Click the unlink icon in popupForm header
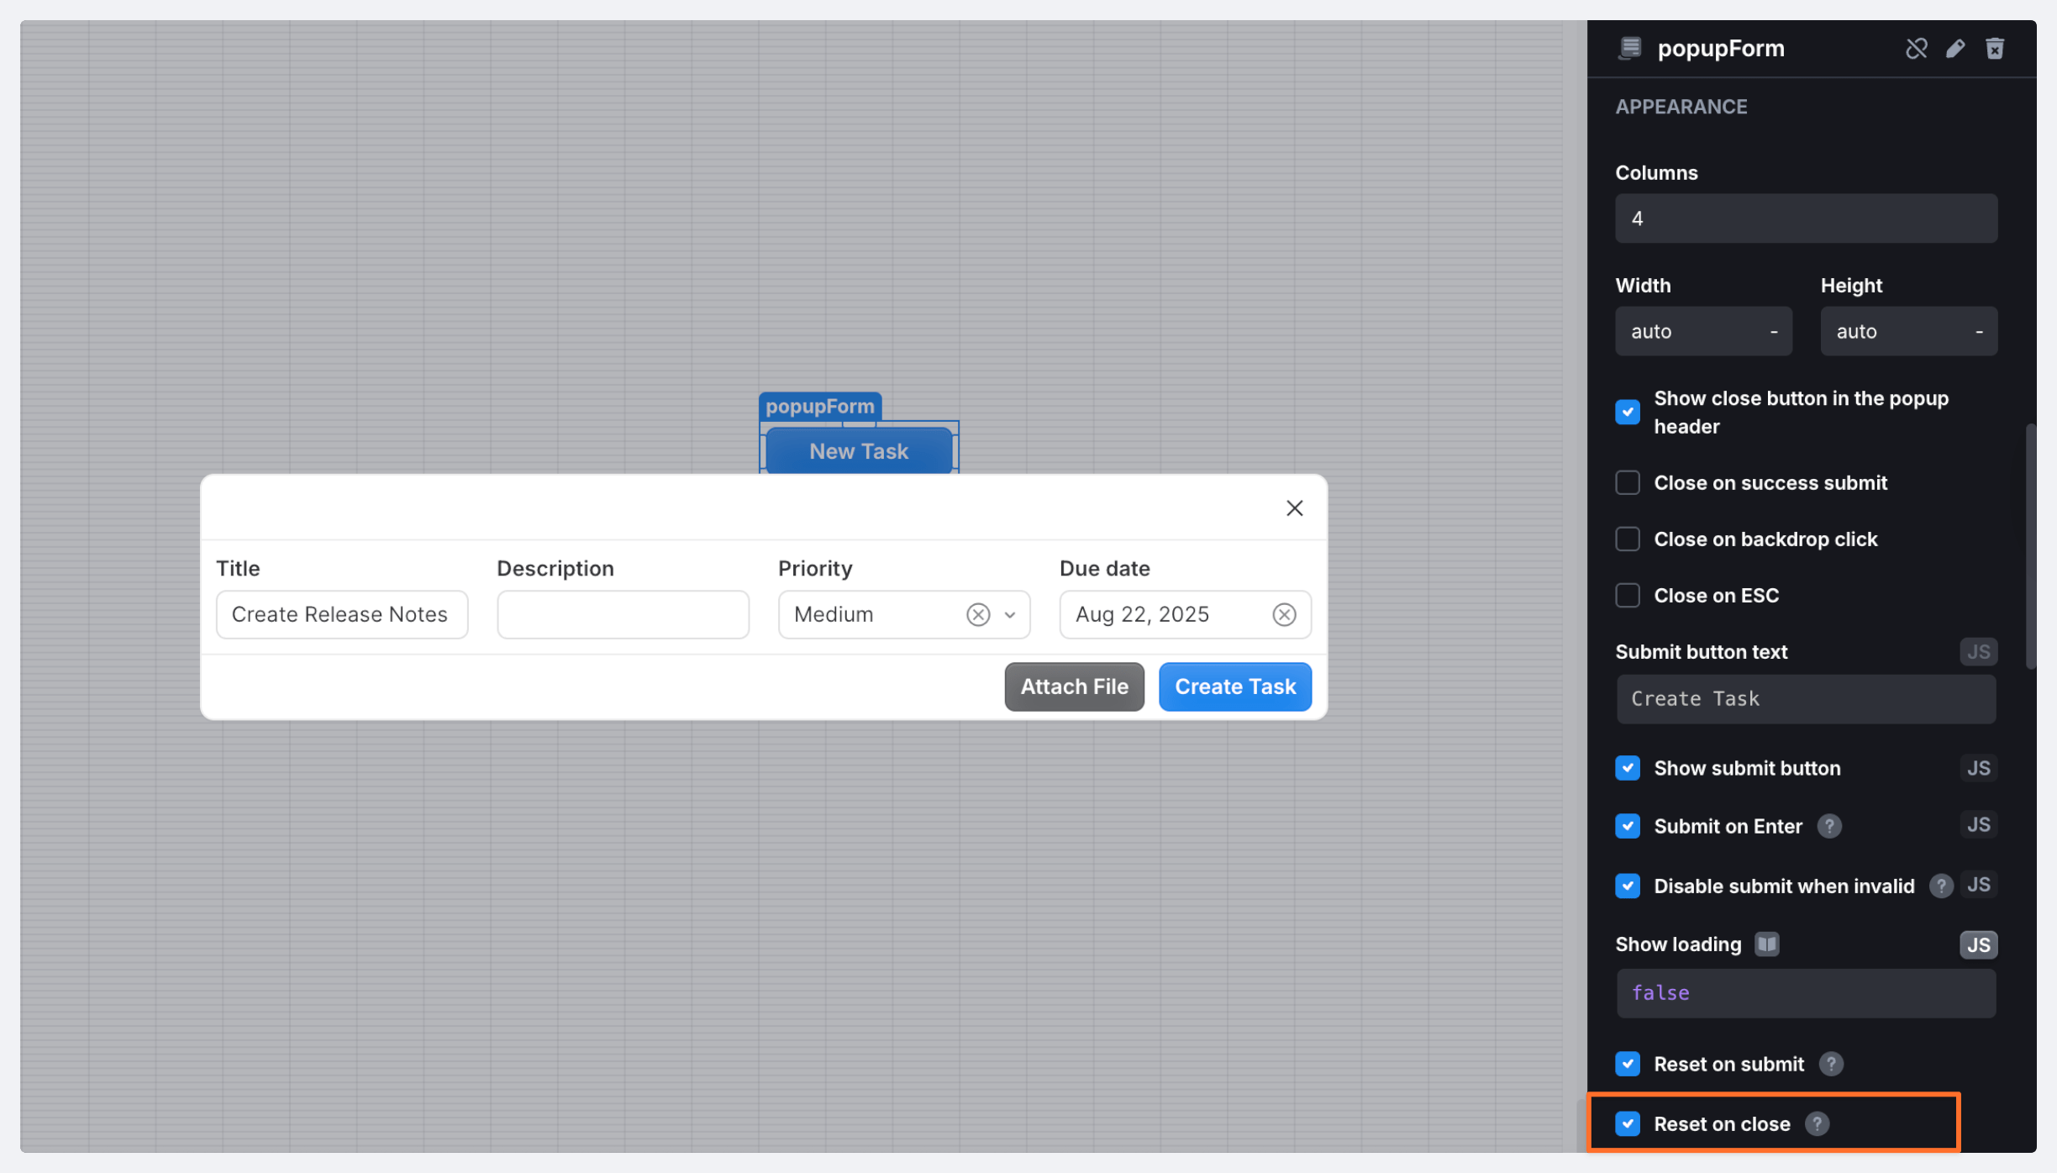 pos(1916,49)
